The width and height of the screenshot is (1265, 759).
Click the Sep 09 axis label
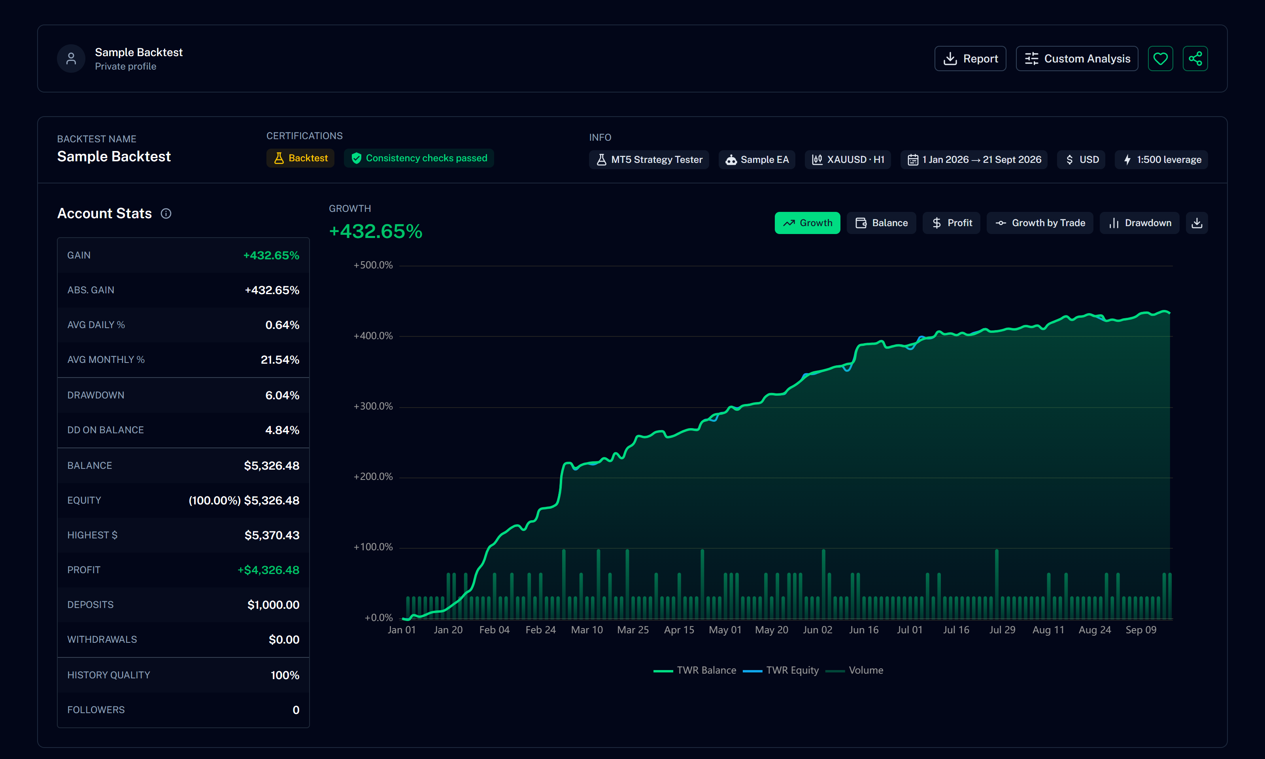point(1141,630)
